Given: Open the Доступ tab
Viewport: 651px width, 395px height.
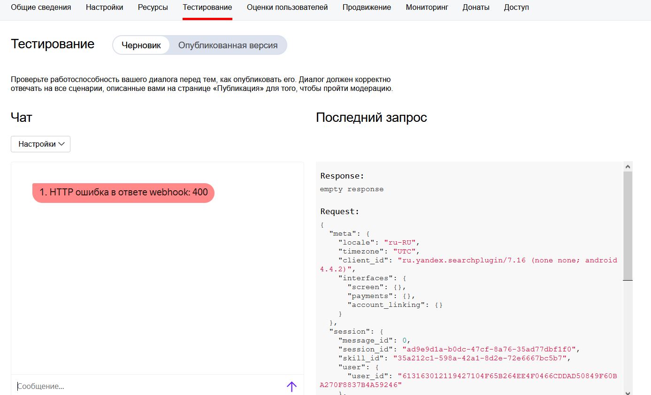Looking at the screenshot, I should click(x=516, y=7).
